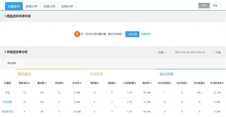Click the 92.86% bounce rate cell

click(147, 93)
